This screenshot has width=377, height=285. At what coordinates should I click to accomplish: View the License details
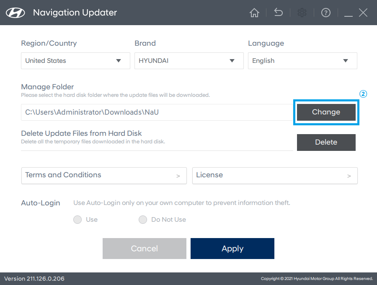275,175
